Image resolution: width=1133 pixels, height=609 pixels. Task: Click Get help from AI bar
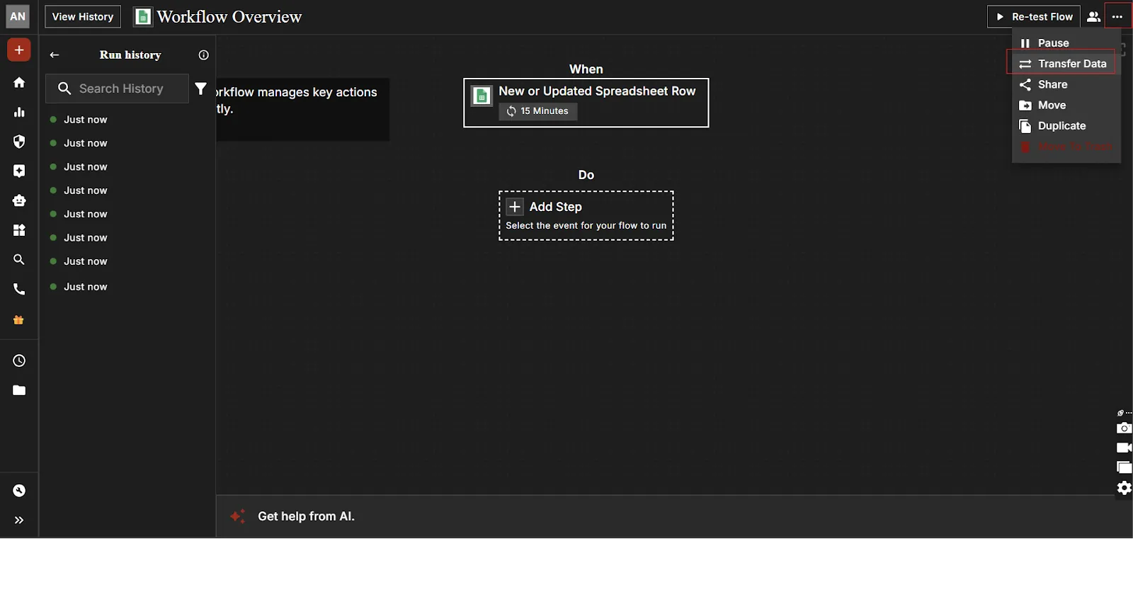click(674, 516)
